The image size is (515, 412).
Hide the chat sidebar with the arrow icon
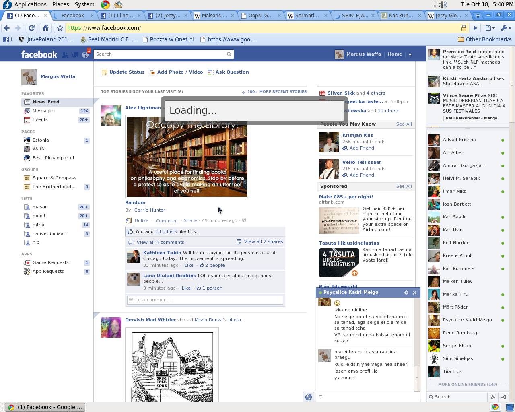pyautogui.click(x=503, y=397)
